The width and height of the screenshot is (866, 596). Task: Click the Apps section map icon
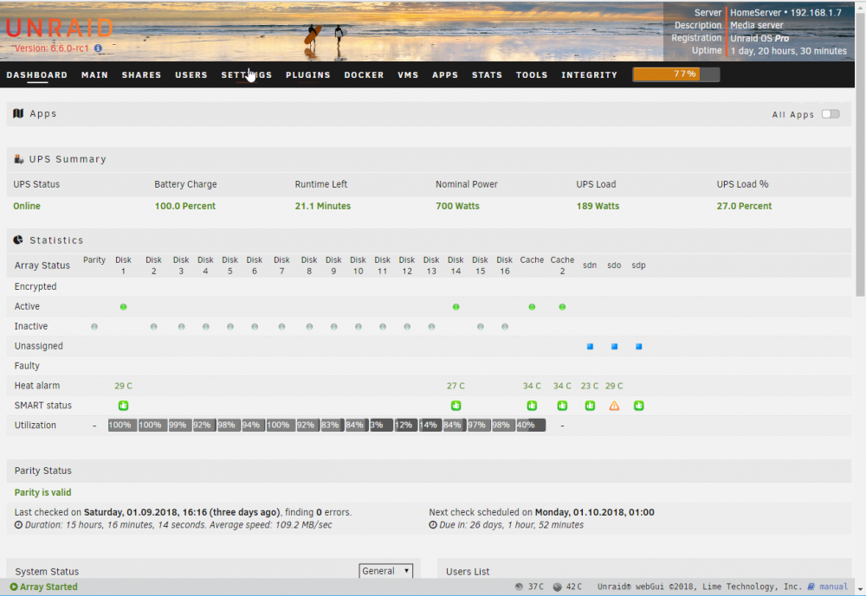(18, 113)
